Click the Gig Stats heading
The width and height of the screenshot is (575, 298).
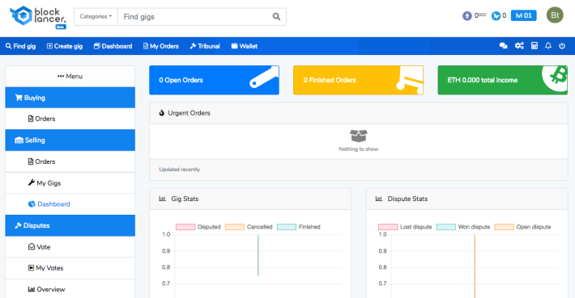(x=185, y=199)
